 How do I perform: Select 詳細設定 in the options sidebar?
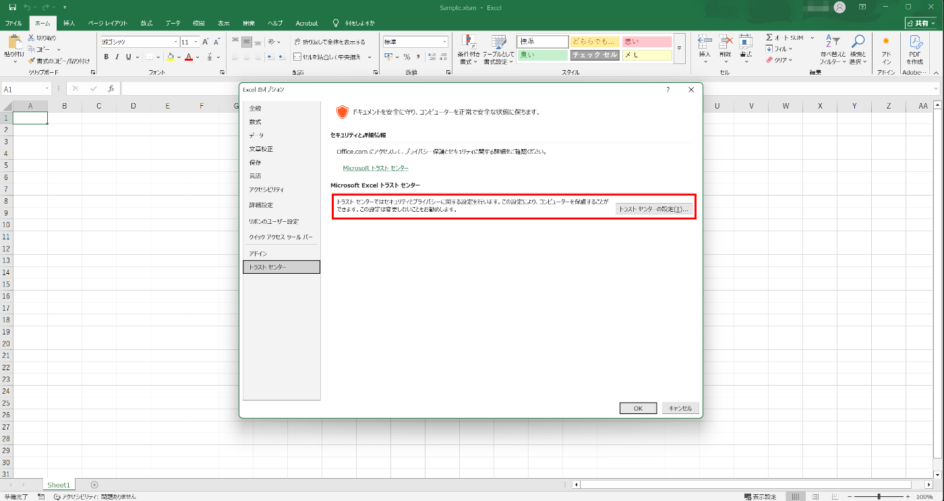(x=282, y=205)
